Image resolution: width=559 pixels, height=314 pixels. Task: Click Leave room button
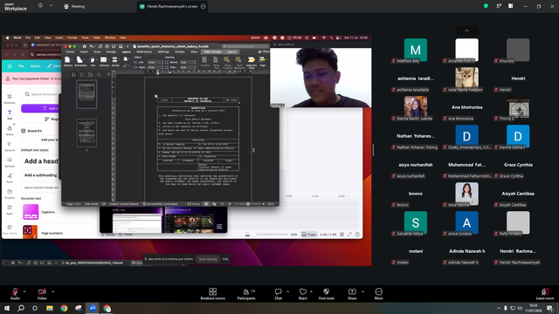[x=545, y=294]
